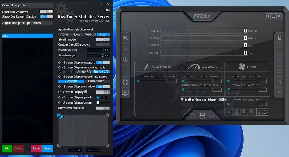The height and width of the screenshot is (157, 289).
Task: Click the Delete profile button
Action: click(x=18, y=148)
